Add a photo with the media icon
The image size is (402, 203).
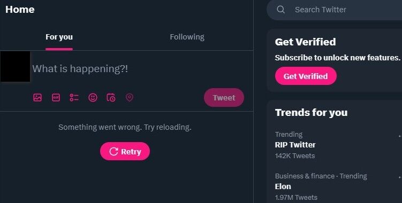[37, 98]
